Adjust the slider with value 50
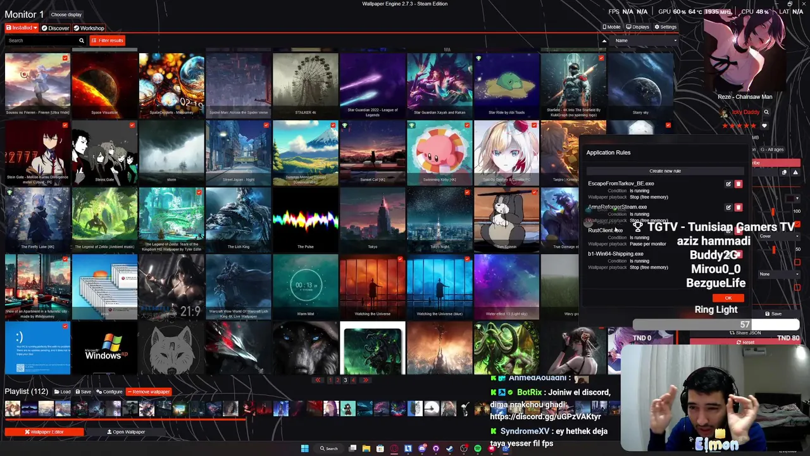 click(x=773, y=250)
